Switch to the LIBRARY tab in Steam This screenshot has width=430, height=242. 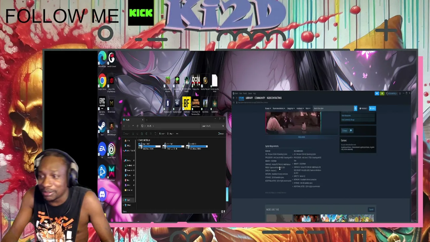[x=249, y=98]
